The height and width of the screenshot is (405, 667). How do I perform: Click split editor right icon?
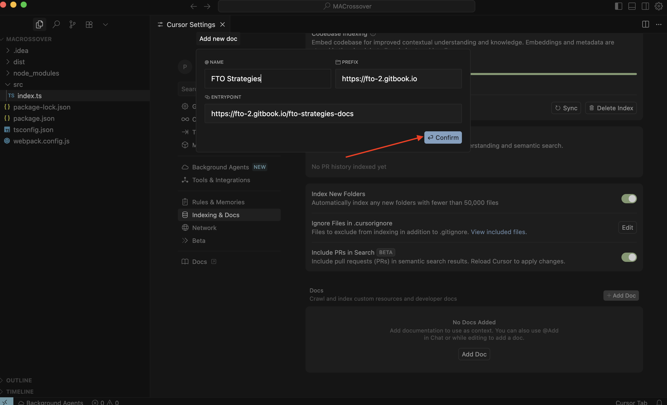(x=645, y=24)
